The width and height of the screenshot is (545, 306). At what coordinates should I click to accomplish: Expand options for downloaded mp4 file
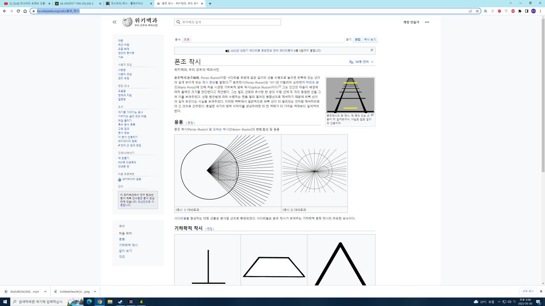click(45, 292)
